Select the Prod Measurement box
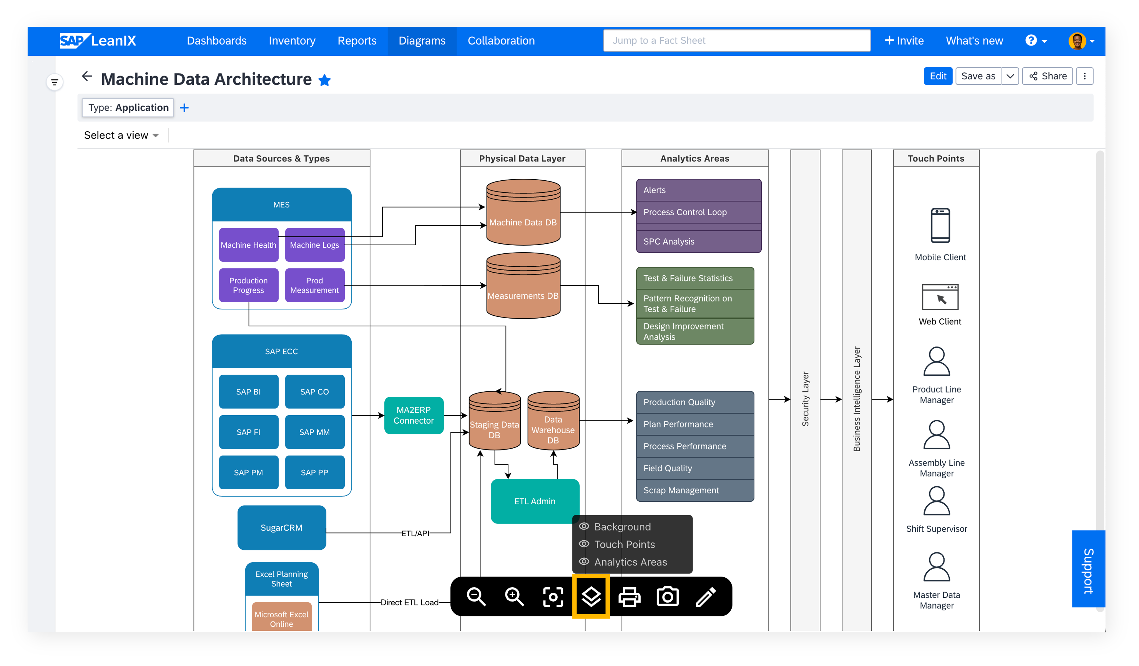This screenshot has width=1139, height=666. pos(315,285)
